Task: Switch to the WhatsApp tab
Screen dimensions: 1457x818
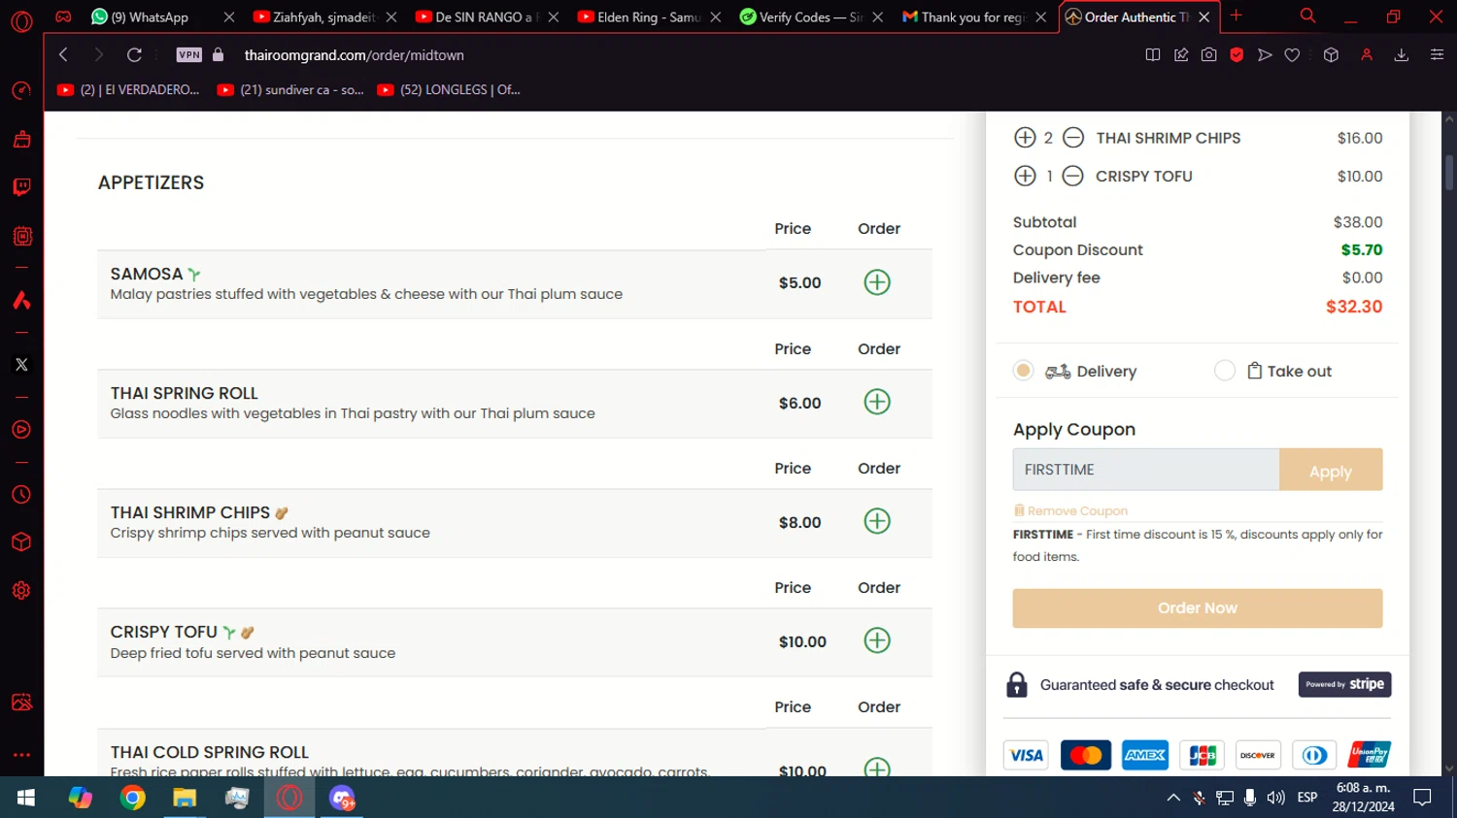Action: (x=151, y=17)
